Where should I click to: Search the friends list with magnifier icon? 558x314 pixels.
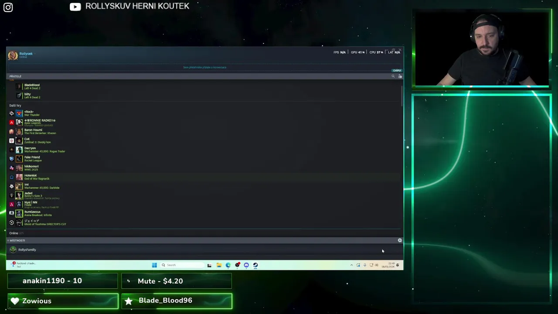tap(393, 76)
